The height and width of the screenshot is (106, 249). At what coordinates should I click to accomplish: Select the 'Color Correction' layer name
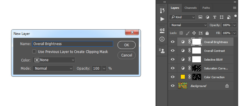pyautogui.click(x=214, y=77)
